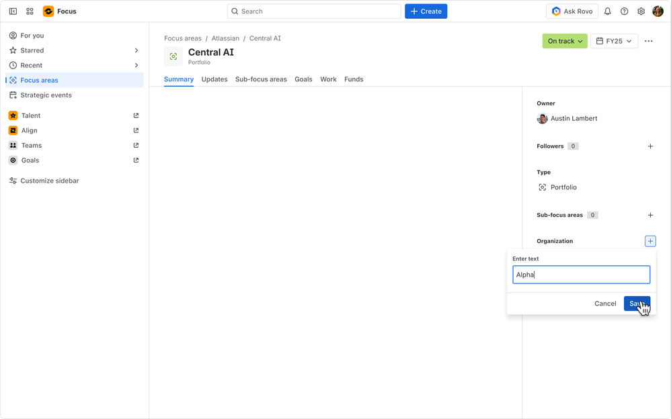Click the Organization plus icon

coord(650,242)
